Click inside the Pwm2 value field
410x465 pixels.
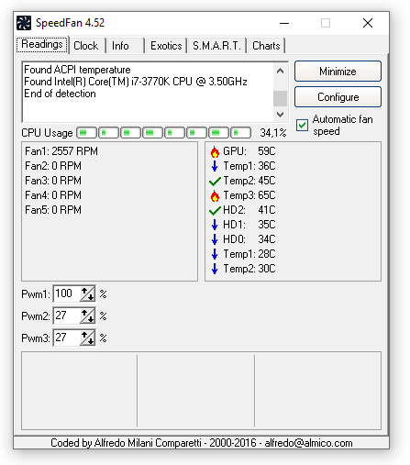67,316
